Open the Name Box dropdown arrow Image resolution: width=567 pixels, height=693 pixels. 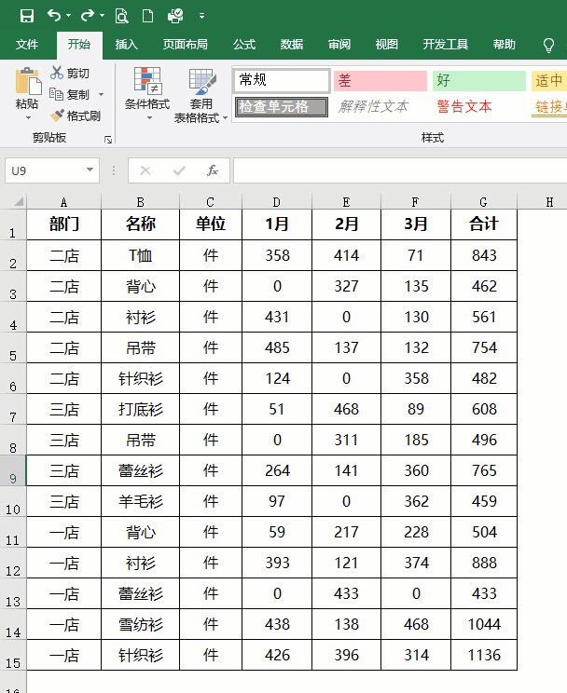point(90,170)
